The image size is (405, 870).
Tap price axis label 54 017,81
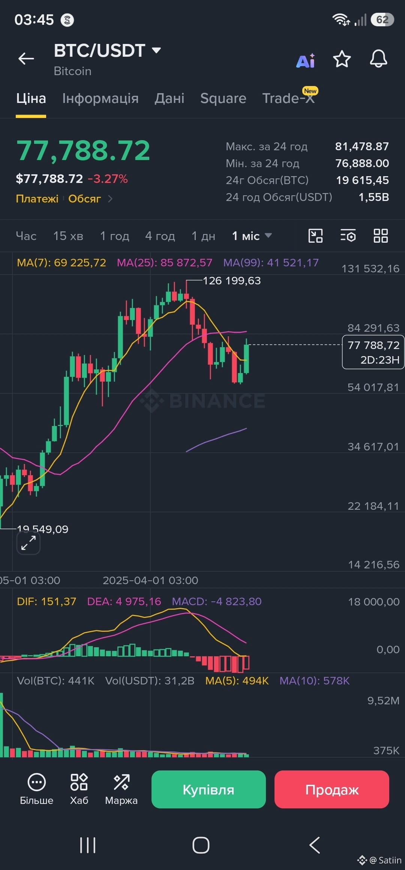click(x=373, y=387)
